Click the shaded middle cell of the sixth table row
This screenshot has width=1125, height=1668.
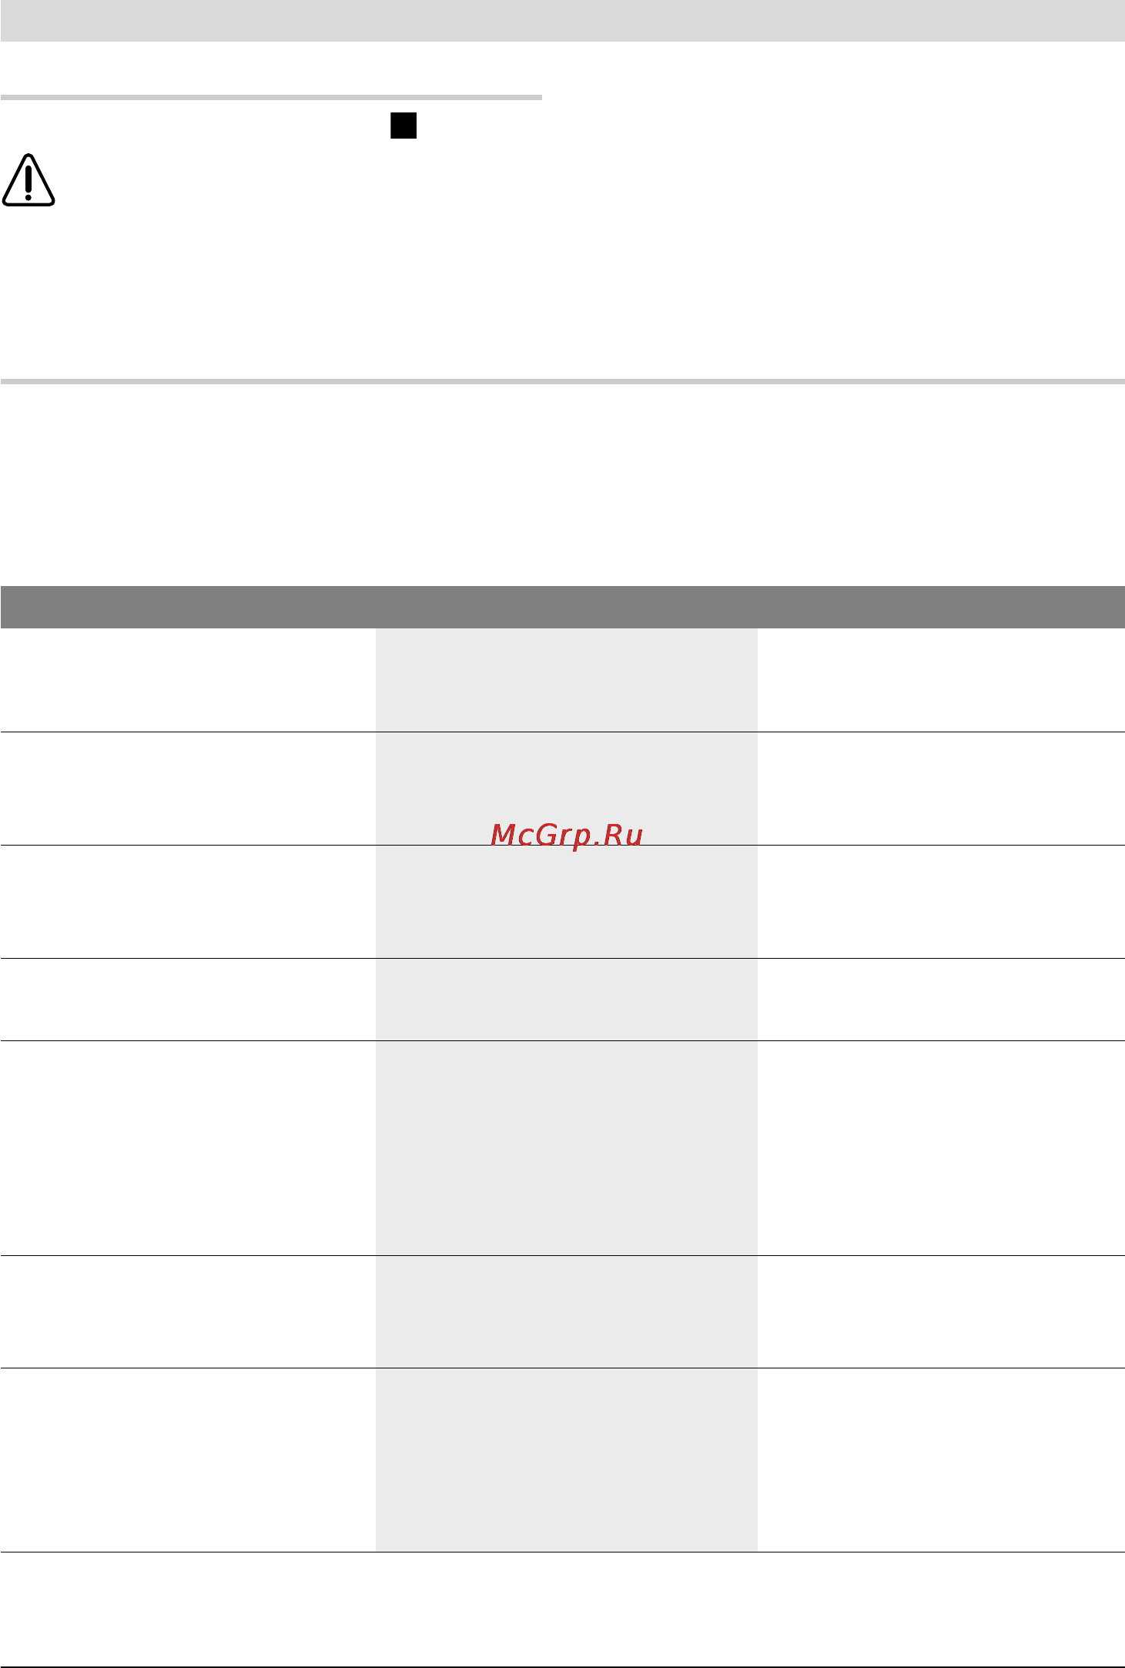(567, 1311)
